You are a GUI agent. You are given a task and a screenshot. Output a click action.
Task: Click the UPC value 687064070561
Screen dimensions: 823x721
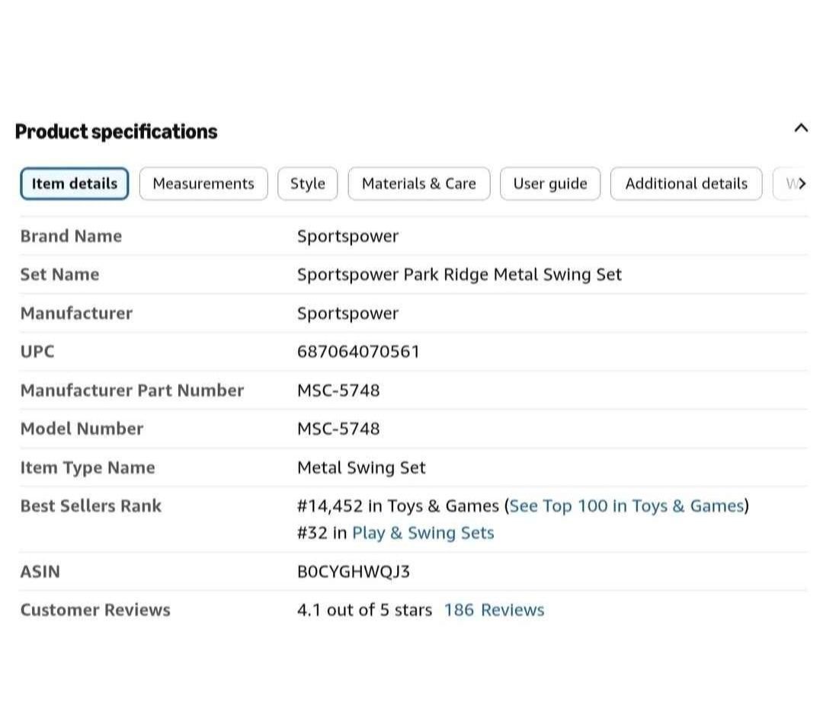tap(358, 351)
